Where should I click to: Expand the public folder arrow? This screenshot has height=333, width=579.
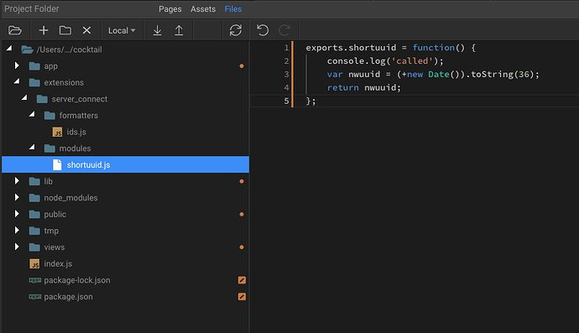pos(17,214)
